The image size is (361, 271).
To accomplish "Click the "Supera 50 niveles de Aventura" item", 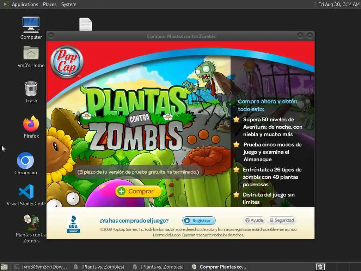I will (x=273, y=127).
